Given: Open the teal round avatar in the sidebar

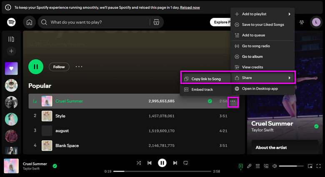Looking at the screenshot, I should coord(11,119).
